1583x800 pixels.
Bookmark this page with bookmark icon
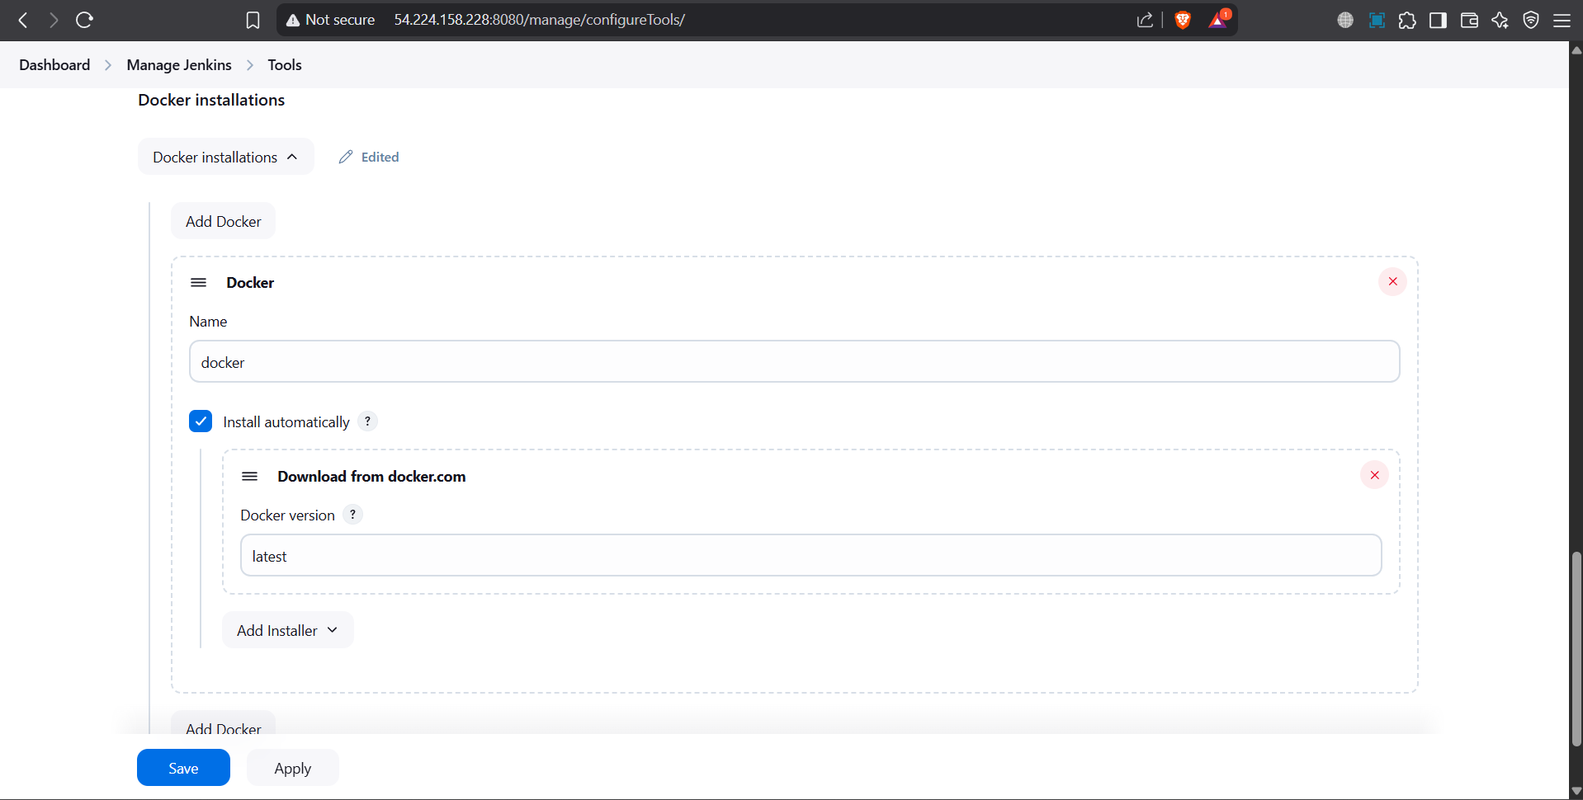253,20
